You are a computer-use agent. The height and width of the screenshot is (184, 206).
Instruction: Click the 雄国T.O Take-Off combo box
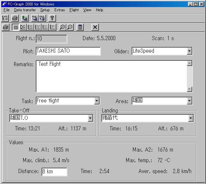[x=51, y=118]
